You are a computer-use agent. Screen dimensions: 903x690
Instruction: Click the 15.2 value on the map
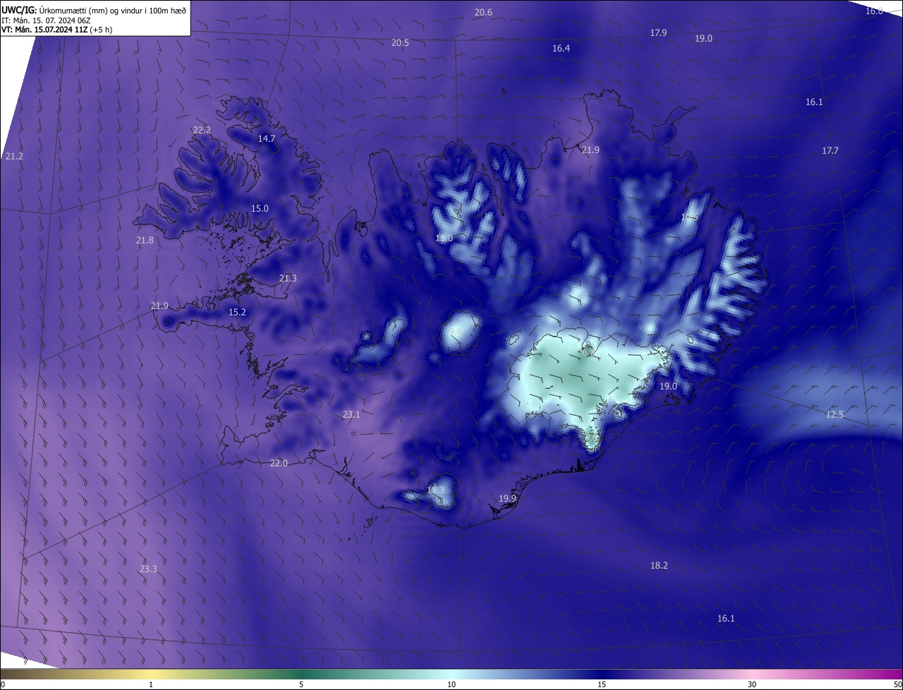coord(237,313)
